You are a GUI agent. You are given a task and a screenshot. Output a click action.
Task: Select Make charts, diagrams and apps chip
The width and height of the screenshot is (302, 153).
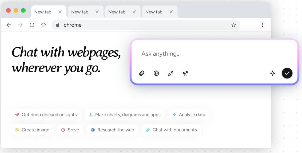[125, 115]
